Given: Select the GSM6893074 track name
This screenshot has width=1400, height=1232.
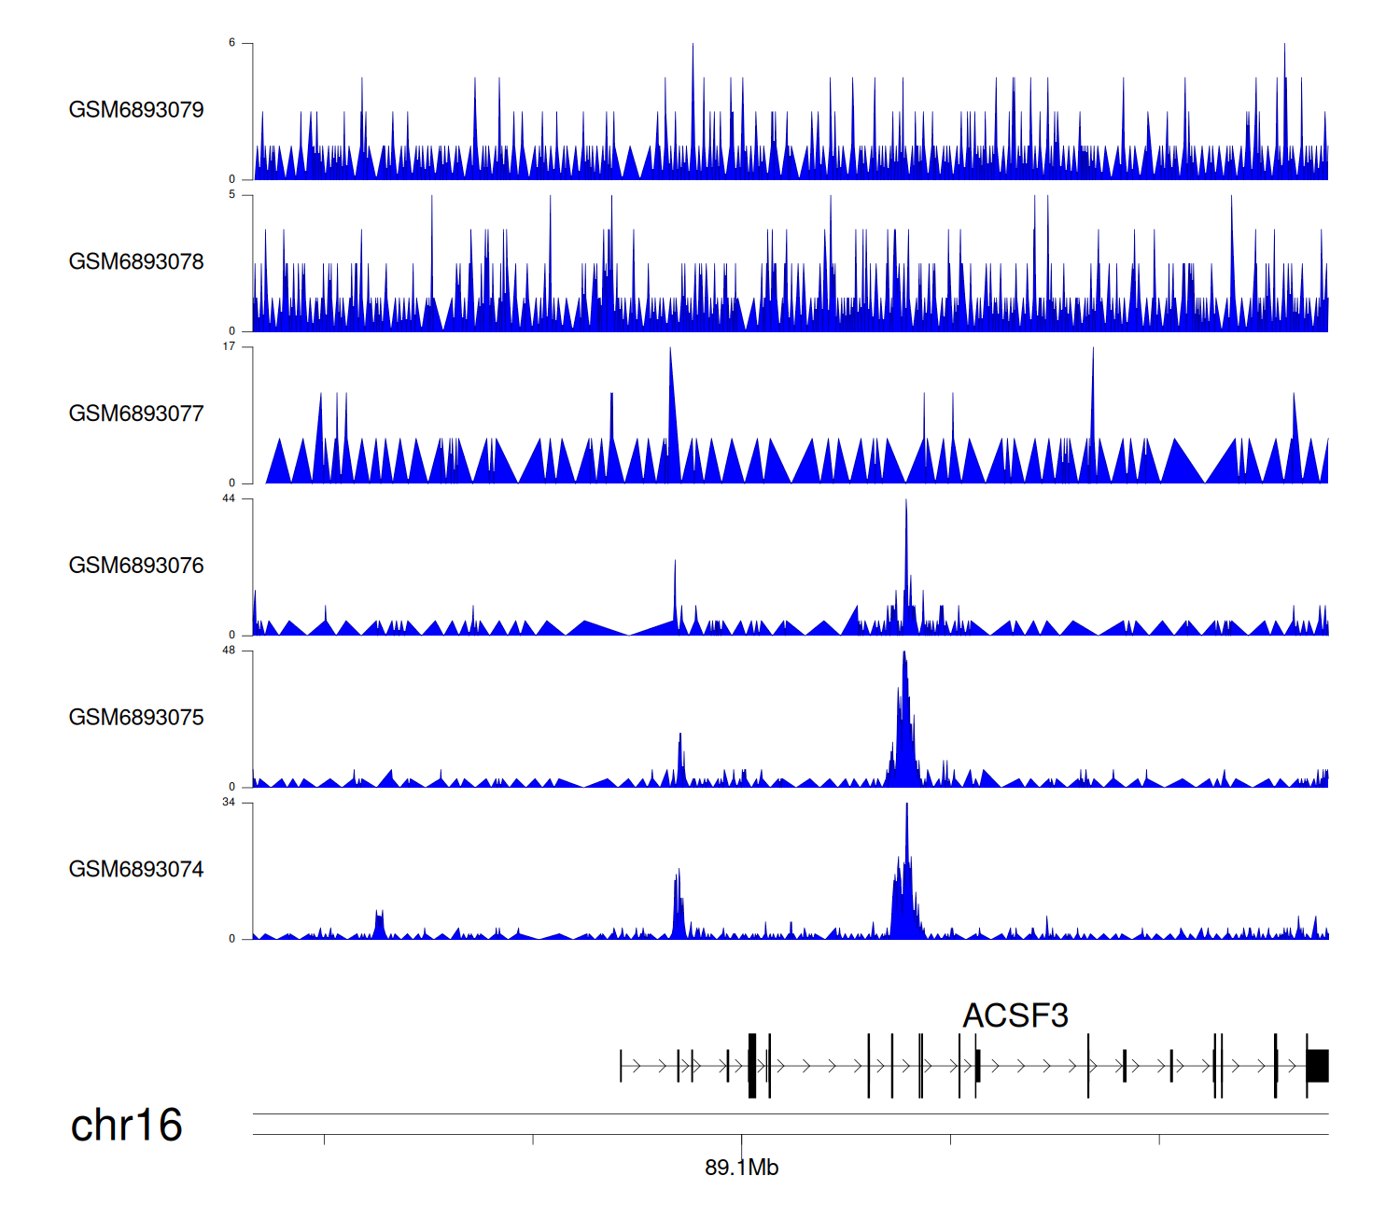Looking at the screenshot, I should (136, 870).
